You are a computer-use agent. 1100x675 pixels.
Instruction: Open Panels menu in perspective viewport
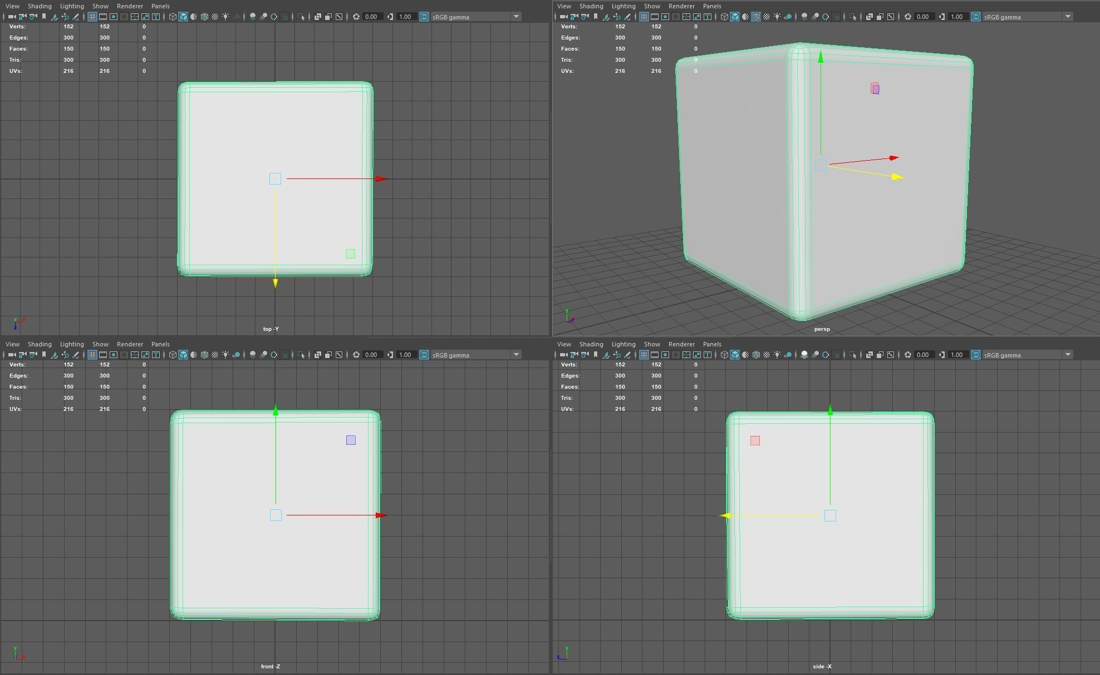pos(712,6)
